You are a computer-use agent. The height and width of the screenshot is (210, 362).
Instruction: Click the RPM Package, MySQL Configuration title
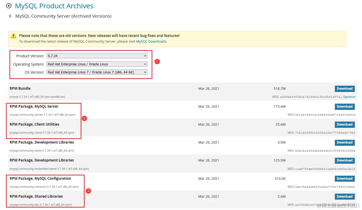click(40, 178)
